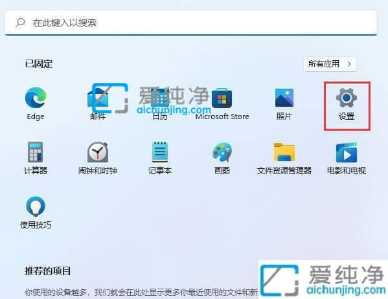Open 记事本 notepad
The width and height of the screenshot is (388, 299).
(x=160, y=159)
